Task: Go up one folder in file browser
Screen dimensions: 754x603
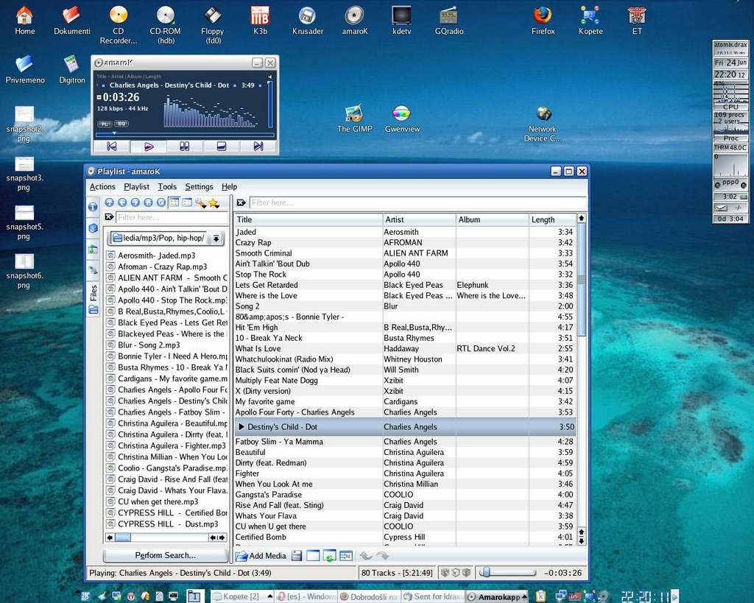Action: (x=110, y=203)
